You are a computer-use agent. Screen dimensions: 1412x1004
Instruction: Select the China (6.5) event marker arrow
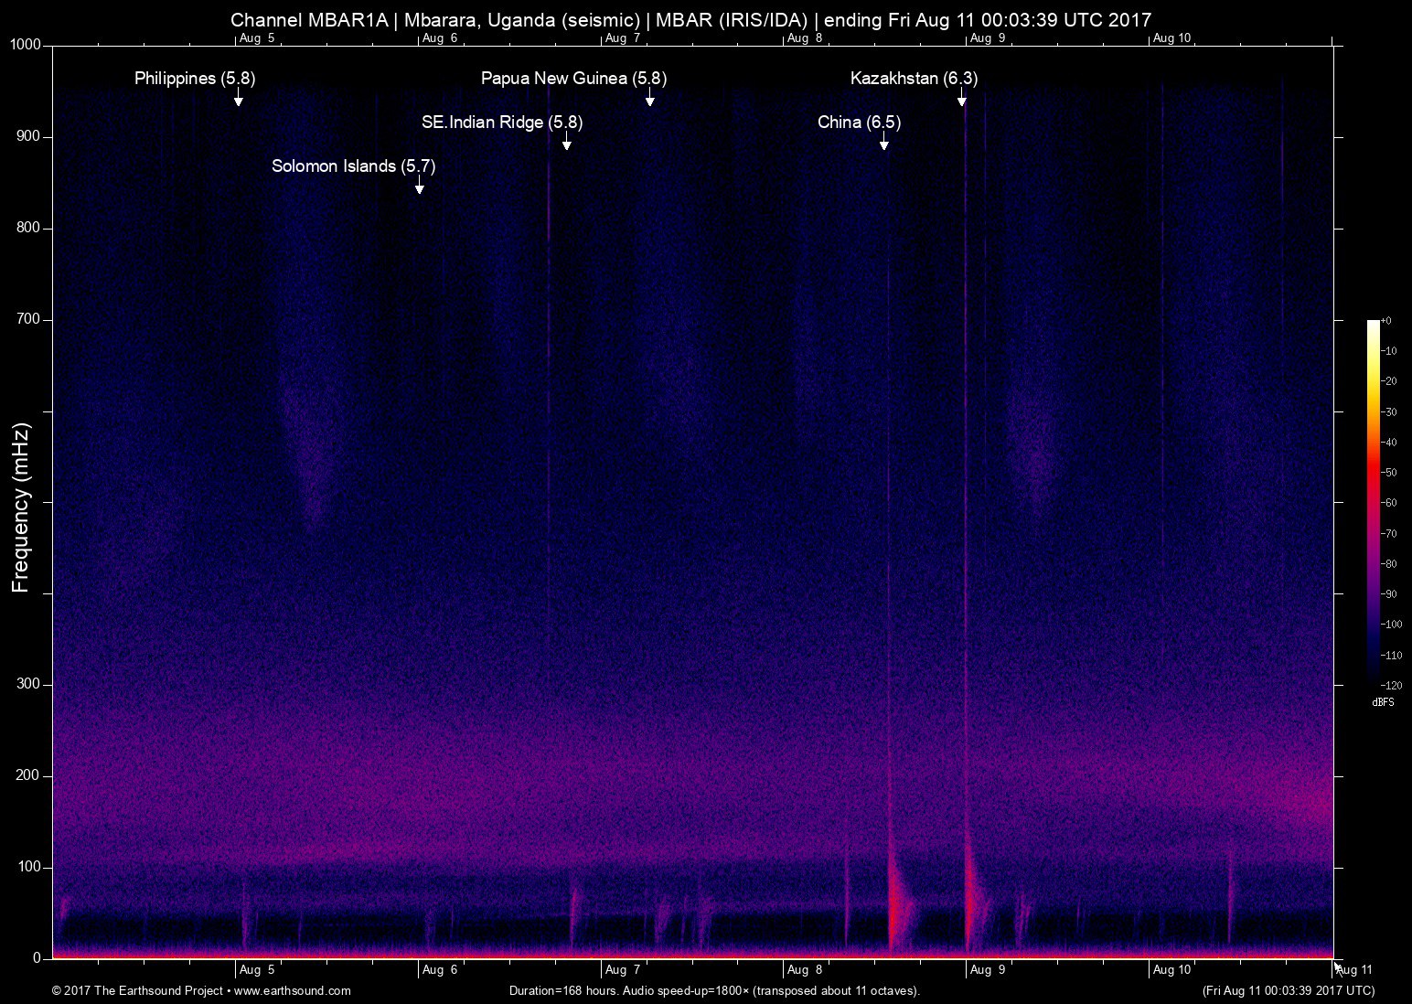(882, 142)
